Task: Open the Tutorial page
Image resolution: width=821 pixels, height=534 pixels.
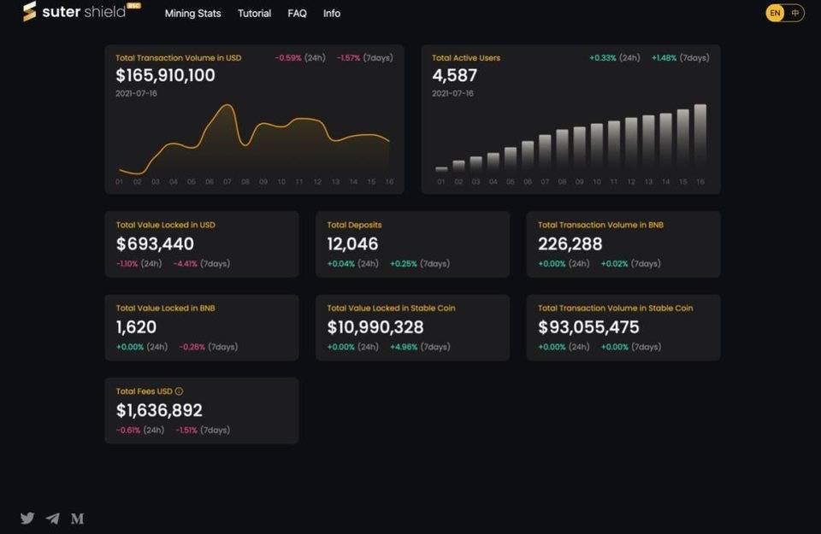Action: [x=254, y=14]
